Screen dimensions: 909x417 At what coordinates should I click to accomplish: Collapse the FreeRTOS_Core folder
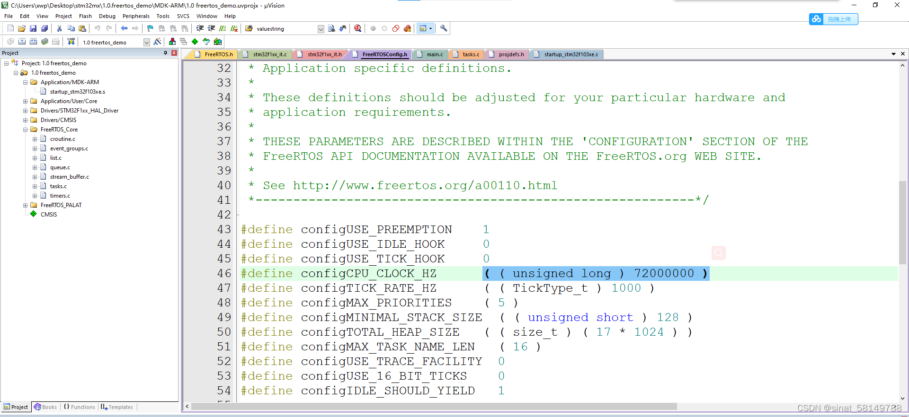(26, 130)
